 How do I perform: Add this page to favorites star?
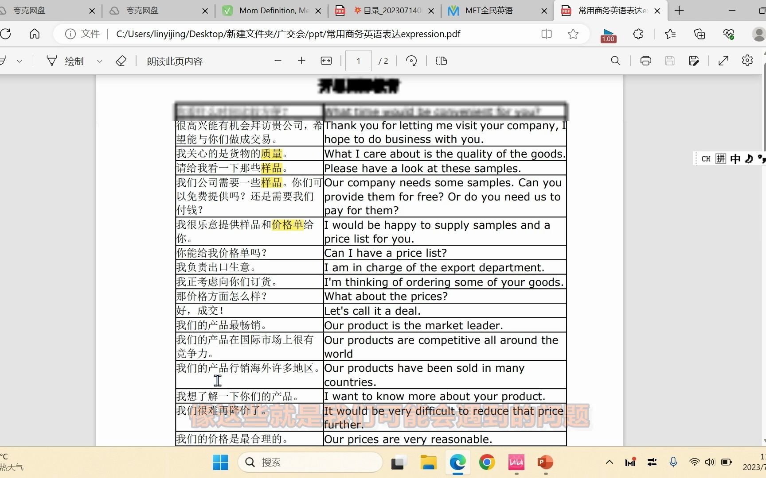coord(573,34)
